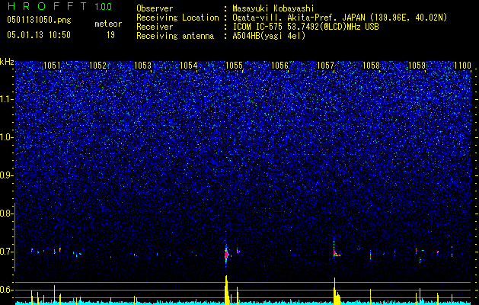Click the 0.8 kHz frequency label

pos(6,213)
